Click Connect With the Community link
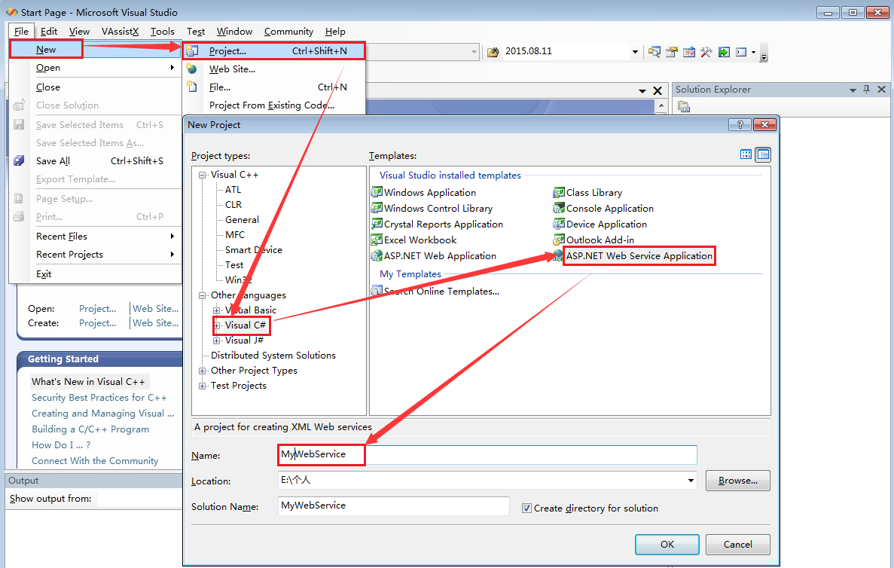 point(95,461)
